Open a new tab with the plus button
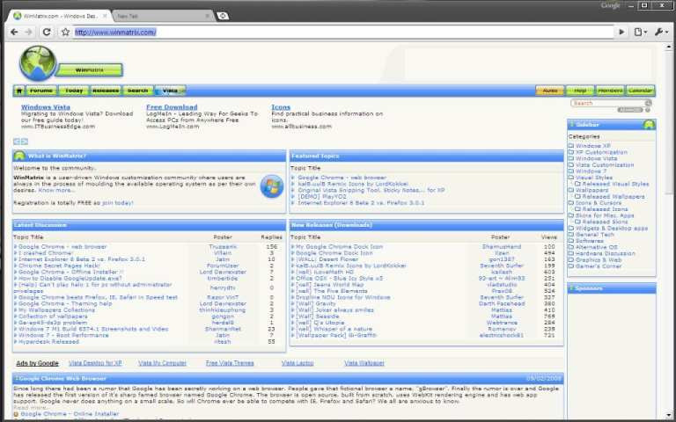 coord(223,16)
